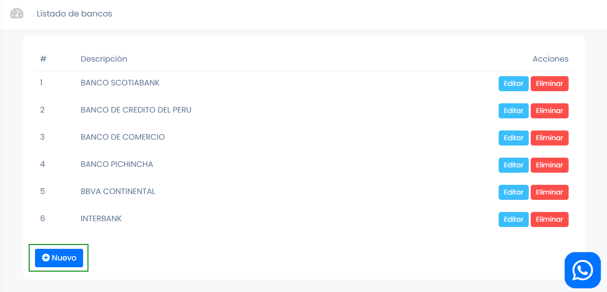Edit BANCO DE CREDITO DEL PERU
Screen dimensions: 607x292
click(513, 111)
